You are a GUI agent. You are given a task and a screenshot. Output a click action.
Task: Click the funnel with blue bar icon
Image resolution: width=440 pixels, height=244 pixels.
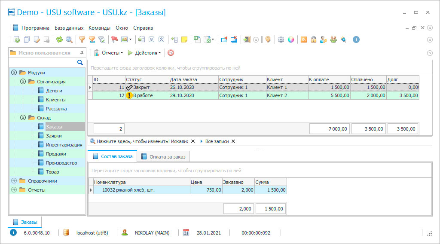point(92,40)
